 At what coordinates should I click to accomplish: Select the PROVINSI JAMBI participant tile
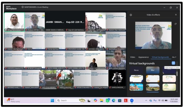75,41
